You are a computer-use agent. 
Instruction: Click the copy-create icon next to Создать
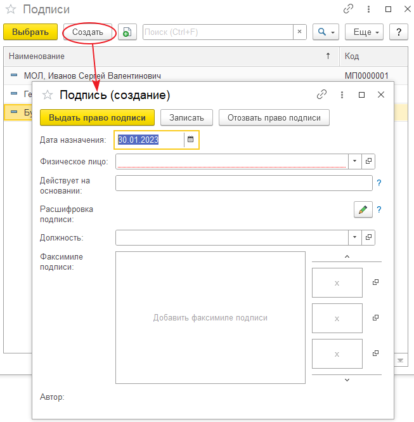pos(127,32)
